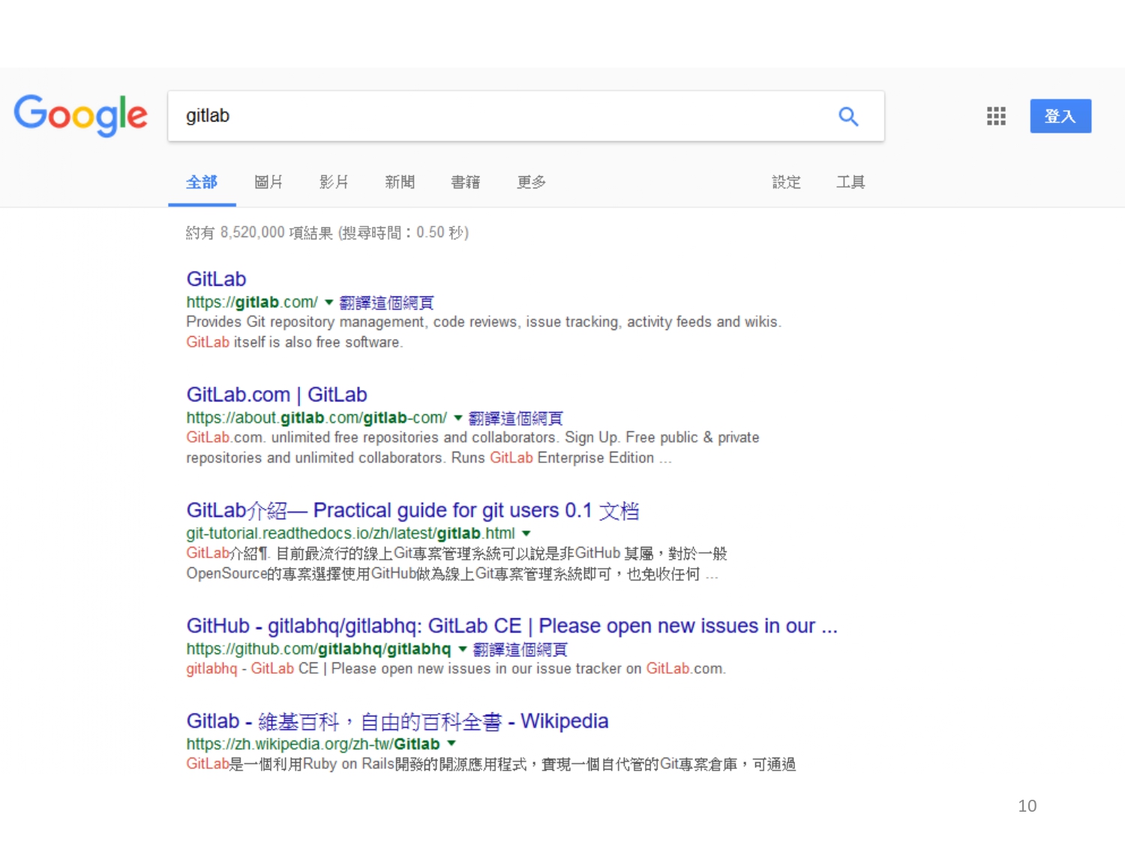Image resolution: width=1125 pixels, height=844 pixels.
Task: Open the GitLab first search result
Action: point(216,279)
